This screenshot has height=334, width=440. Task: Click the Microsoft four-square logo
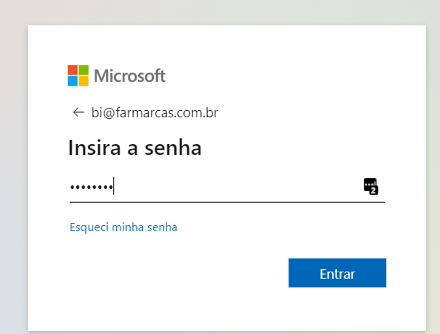point(78,76)
